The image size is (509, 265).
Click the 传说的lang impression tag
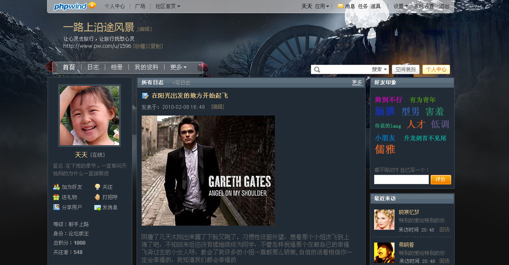coord(388,126)
